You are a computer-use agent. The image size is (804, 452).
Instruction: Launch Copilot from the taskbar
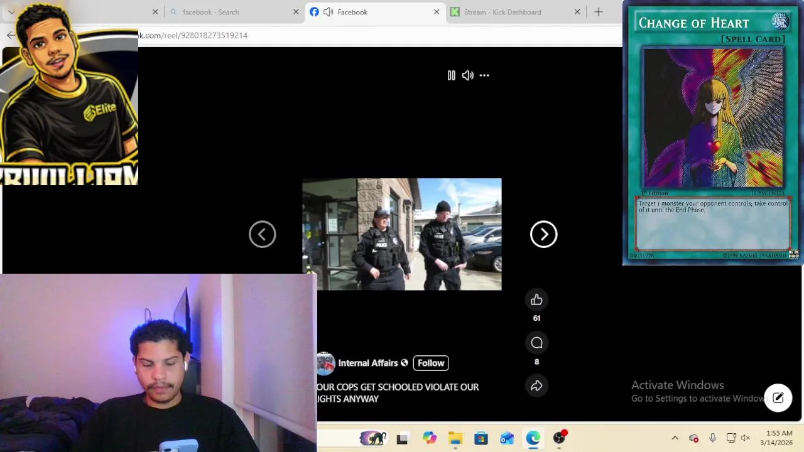point(429,438)
